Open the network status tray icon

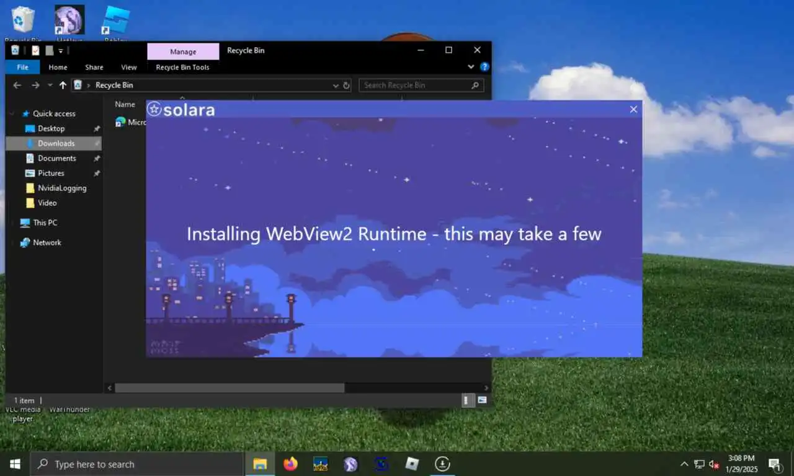[699, 464]
